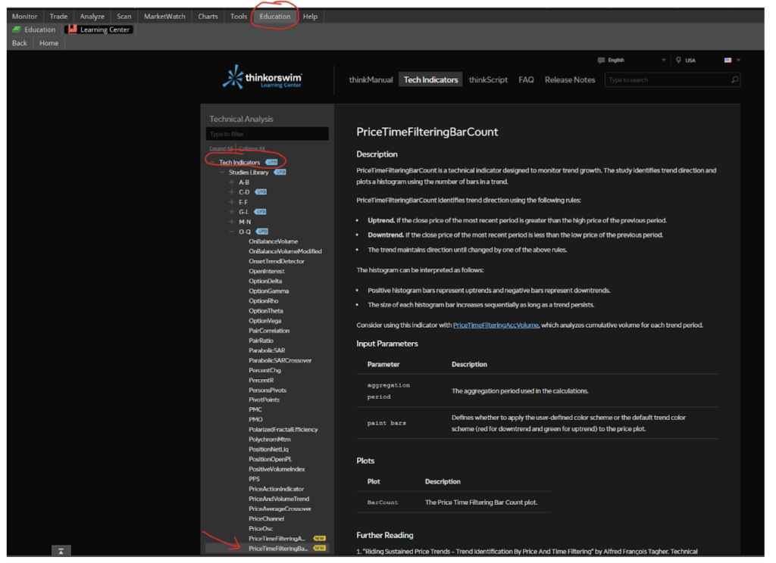Open the PairCorrelation study

(269, 331)
